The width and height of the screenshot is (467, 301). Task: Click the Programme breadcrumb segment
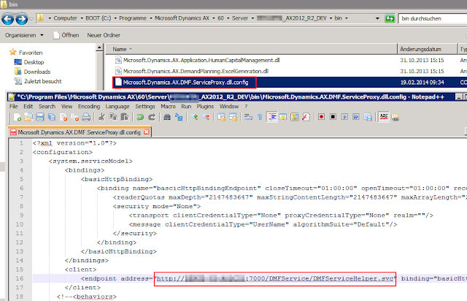coord(133,18)
